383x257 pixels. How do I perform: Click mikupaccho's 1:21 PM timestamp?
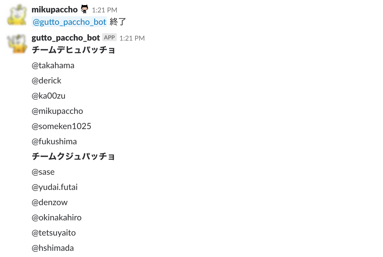pyautogui.click(x=105, y=10)
